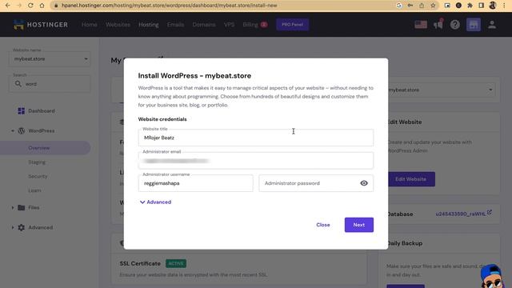Collapse the WordPress sidebar section arrow
Viewport: 512px width, 288px height.
[x=13, y=131]
